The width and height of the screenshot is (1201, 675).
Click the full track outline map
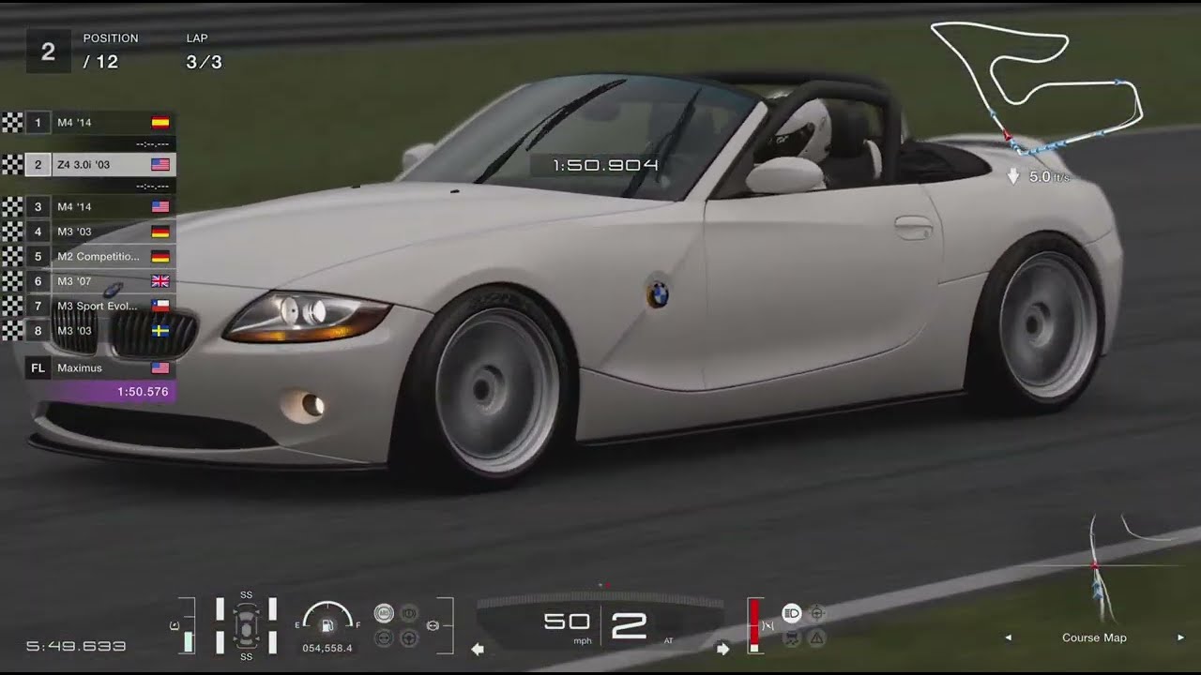point(1037,86)
